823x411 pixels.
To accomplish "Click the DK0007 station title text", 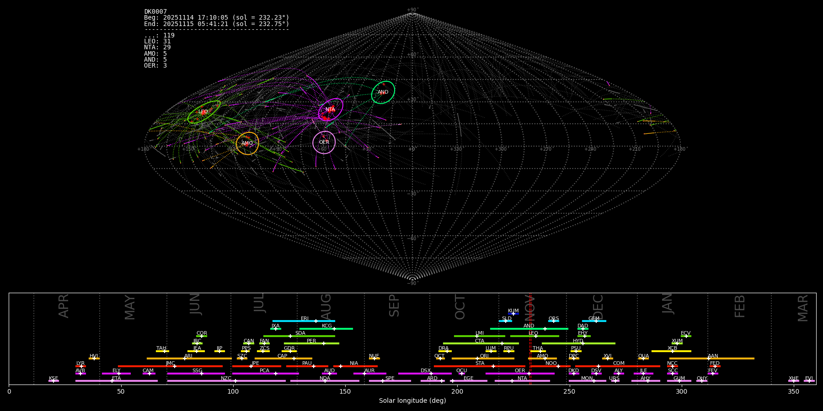I will click(x=155, y=12).
